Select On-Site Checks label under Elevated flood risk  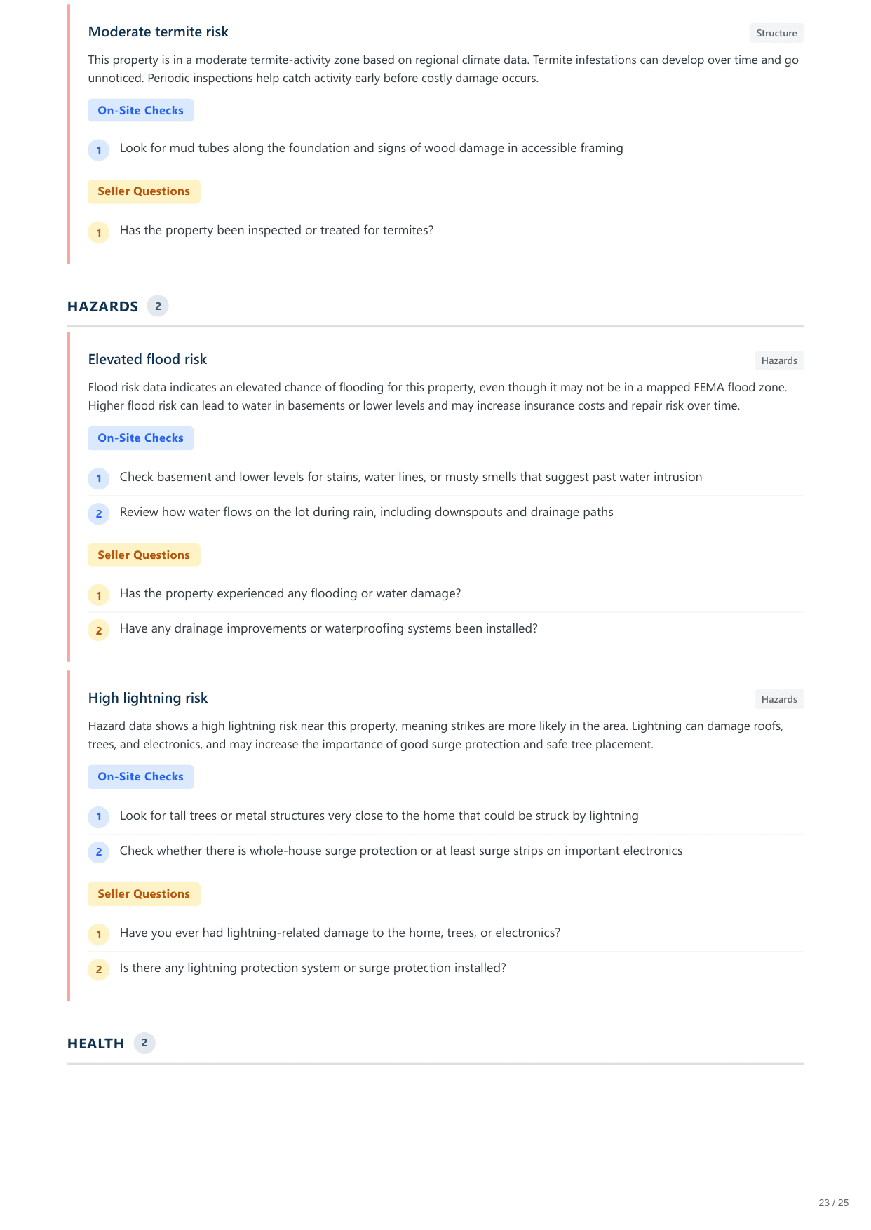[x=140, y=438]
